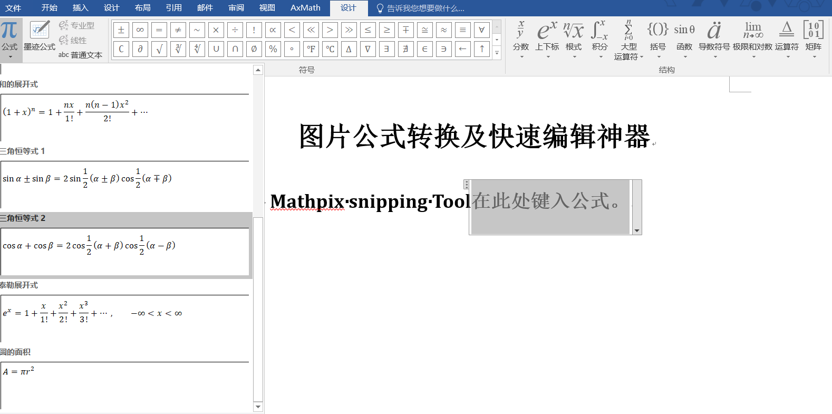Insert the percent symbol

click(x=273, y=49)
